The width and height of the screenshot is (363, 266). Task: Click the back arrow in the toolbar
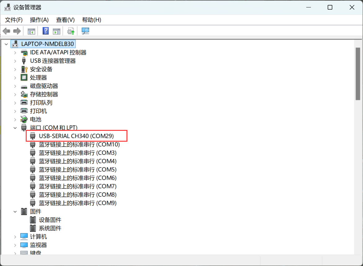click(7, 31)
